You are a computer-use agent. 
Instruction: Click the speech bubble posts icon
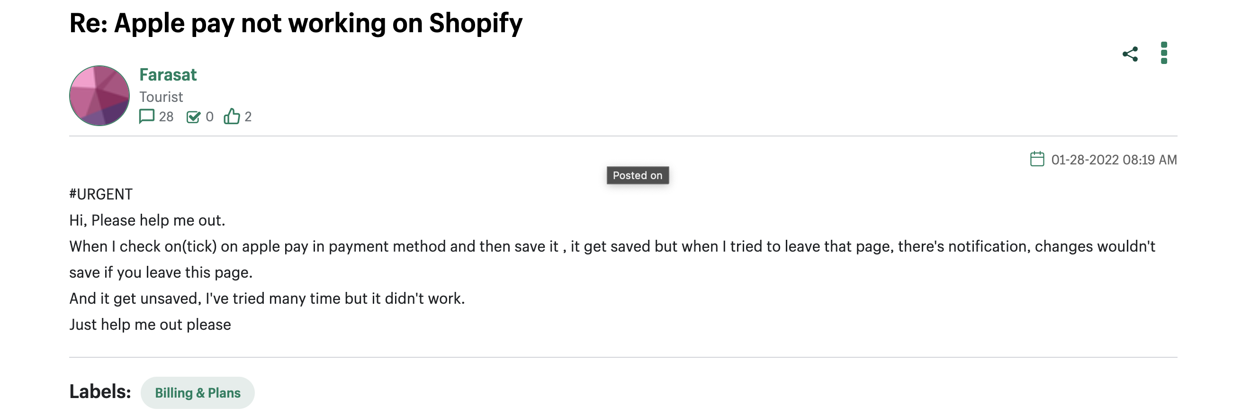147,117
